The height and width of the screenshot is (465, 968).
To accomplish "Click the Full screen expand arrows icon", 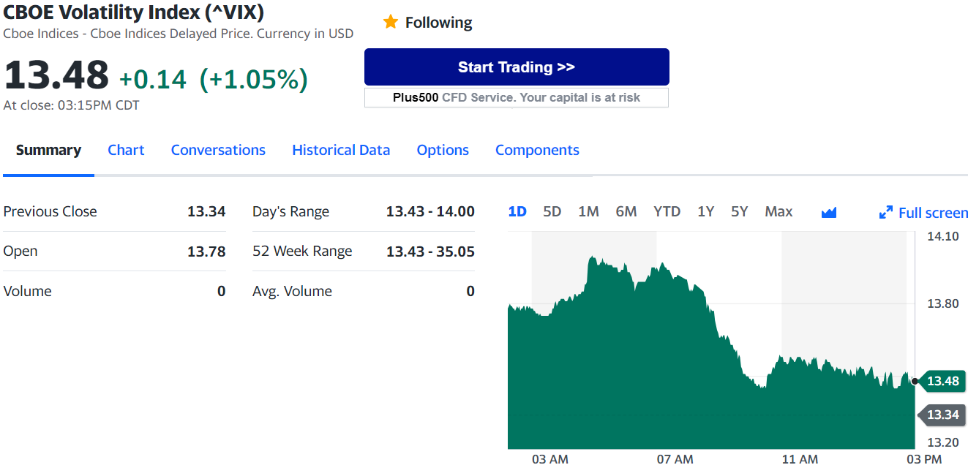I will pyautogui.click(x=885, y=213).
